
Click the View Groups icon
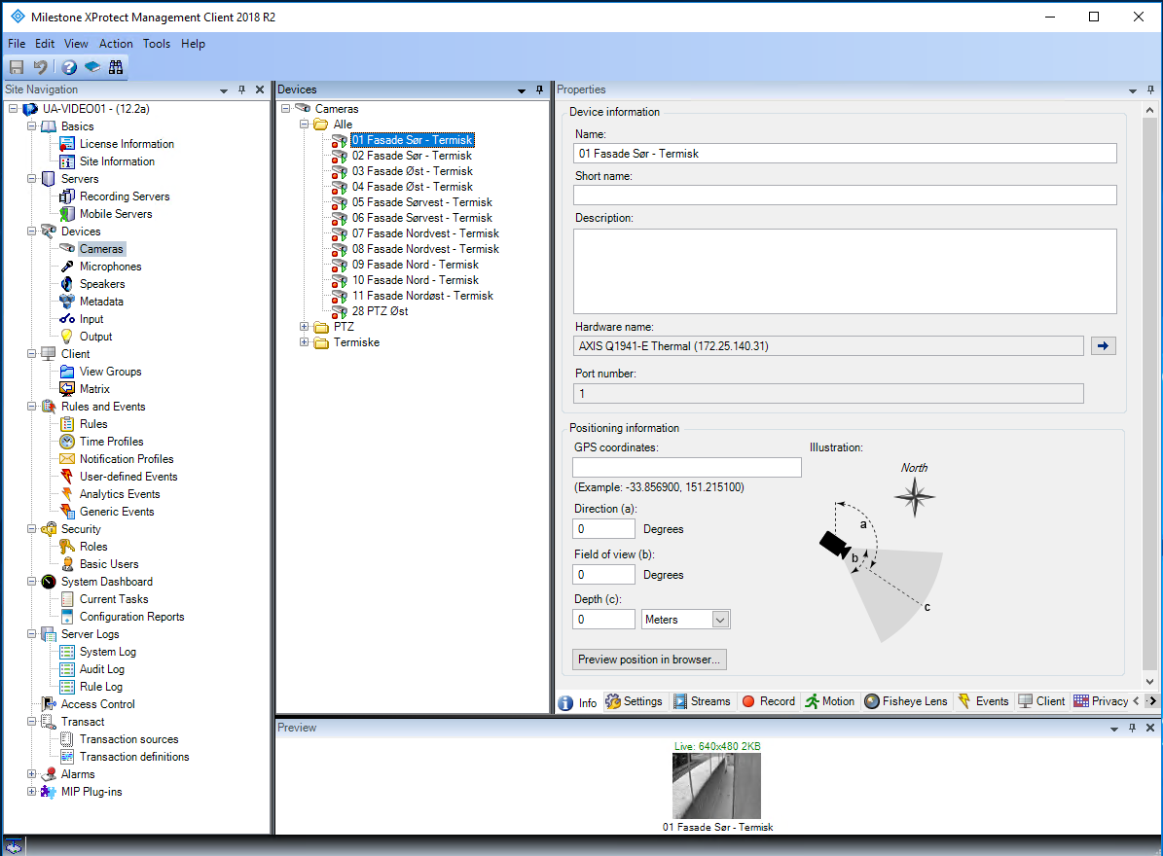coord(67,372)
